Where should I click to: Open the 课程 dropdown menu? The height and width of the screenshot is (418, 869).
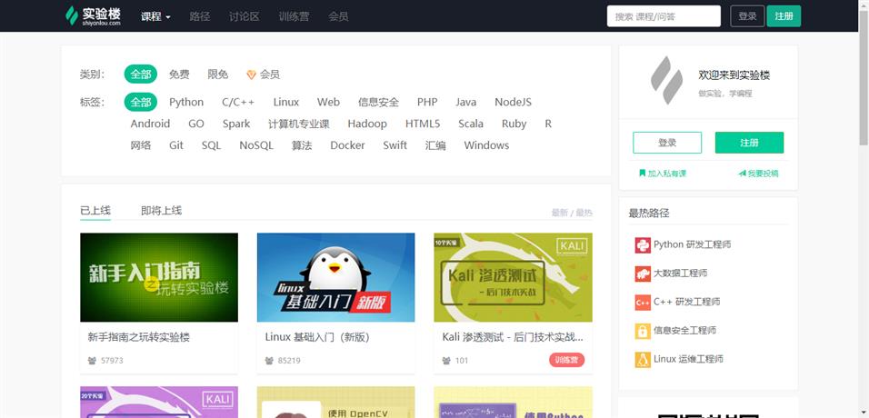pos(155,16)
